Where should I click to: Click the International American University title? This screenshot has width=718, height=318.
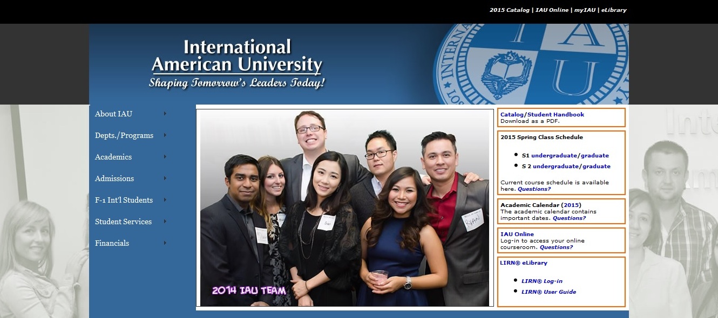(x=236, y=56)
